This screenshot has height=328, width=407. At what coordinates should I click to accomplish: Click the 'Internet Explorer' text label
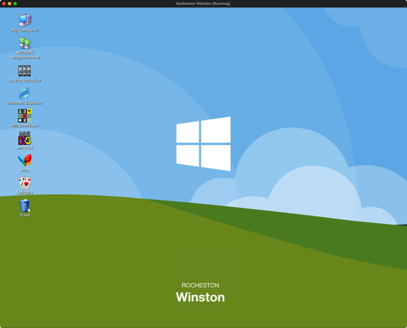click(25, 103)
